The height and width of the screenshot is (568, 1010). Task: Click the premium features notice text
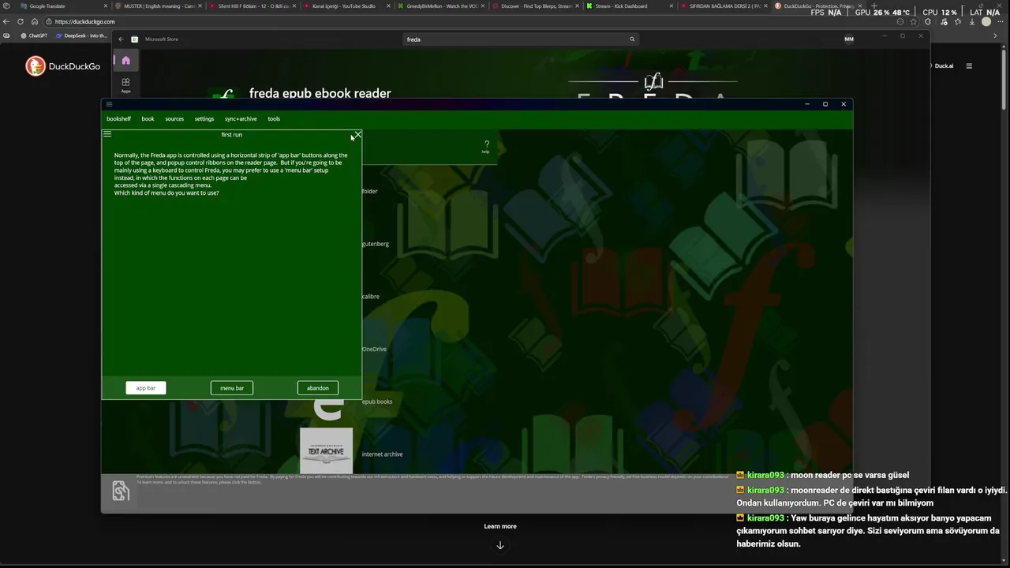pos(432,479)
